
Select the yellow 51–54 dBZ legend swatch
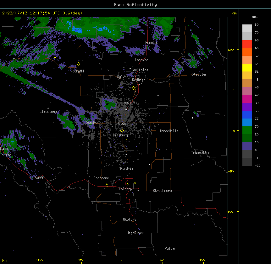247,67
